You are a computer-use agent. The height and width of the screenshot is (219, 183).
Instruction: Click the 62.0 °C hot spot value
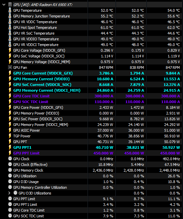(174, 28)
